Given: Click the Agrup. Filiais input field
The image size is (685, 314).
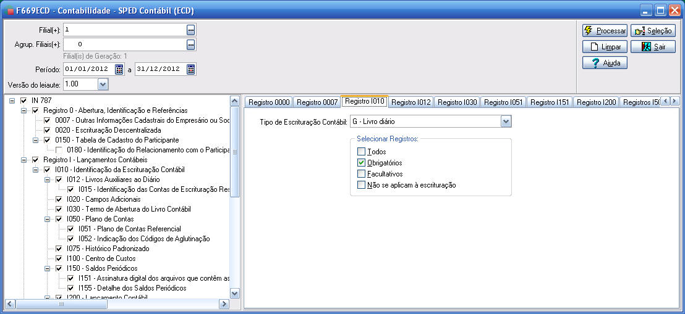Looking at the screenshot, I should (x=124, y=44).
